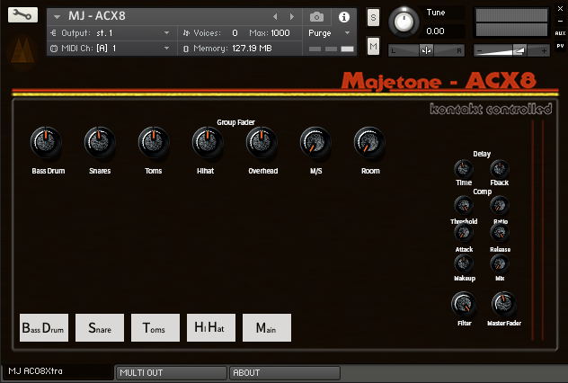Viewport: 568px width, 383px height.
Task: Click the Master Fader knob
Action: pyautogui.click(x=504, y=304)
